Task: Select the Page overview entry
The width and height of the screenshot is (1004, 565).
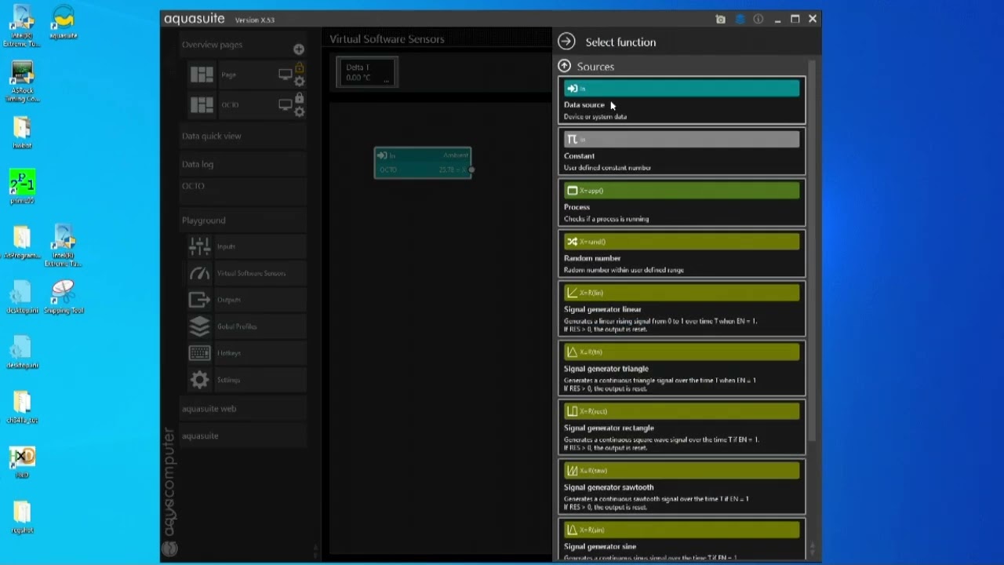Action: click(x=246, y=75)
